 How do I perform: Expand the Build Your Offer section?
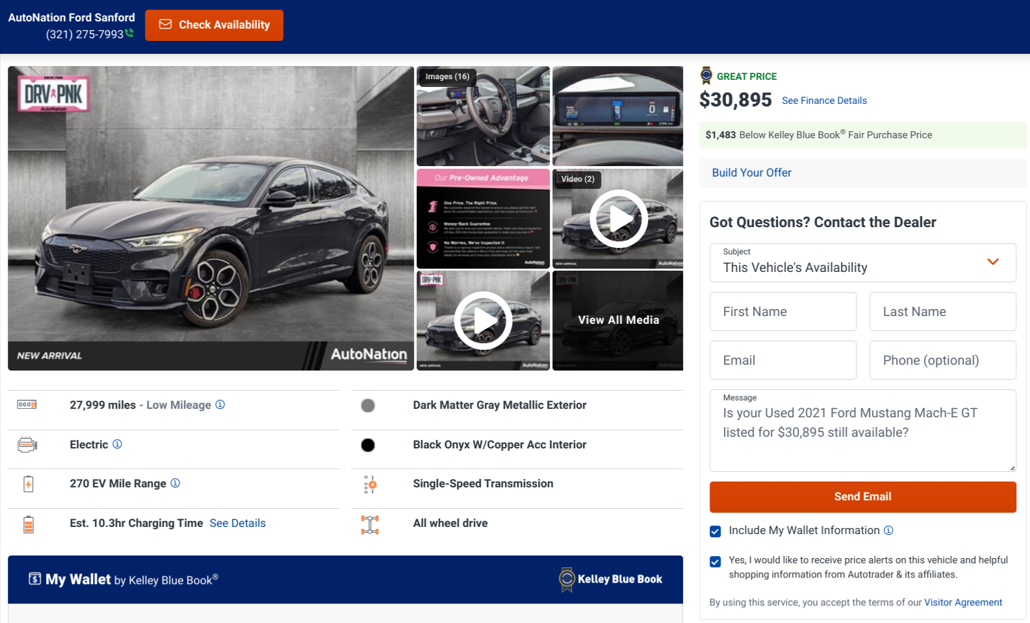[x=752, y=173]
